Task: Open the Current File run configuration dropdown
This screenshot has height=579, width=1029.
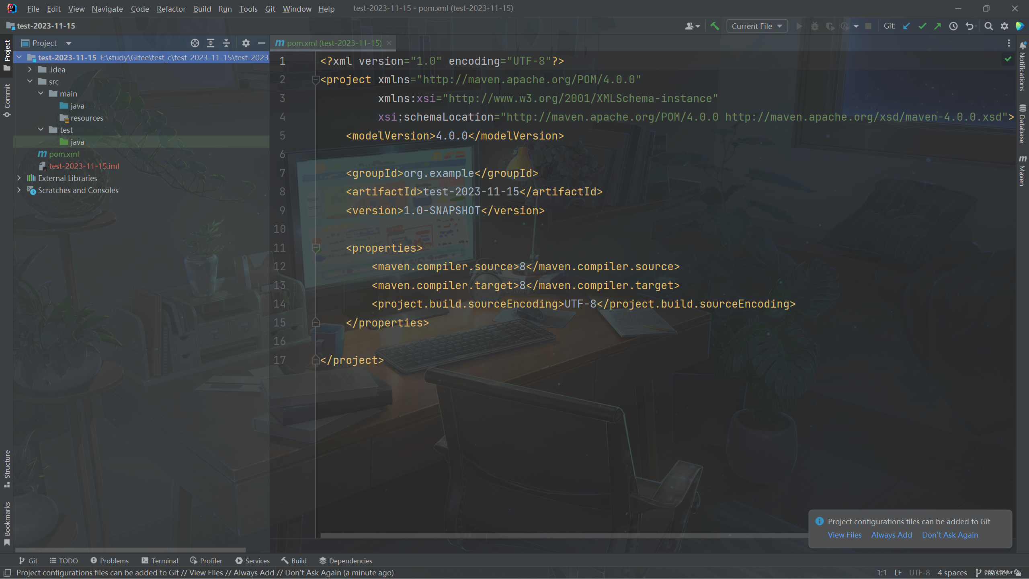Action: (x=756, y=26)
